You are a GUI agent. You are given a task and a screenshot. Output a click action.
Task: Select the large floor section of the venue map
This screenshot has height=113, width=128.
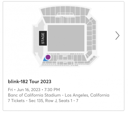coord(66,38)
